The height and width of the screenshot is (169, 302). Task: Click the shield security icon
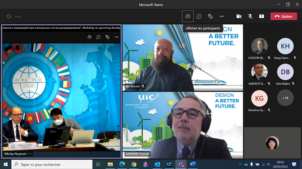(9, 16)
